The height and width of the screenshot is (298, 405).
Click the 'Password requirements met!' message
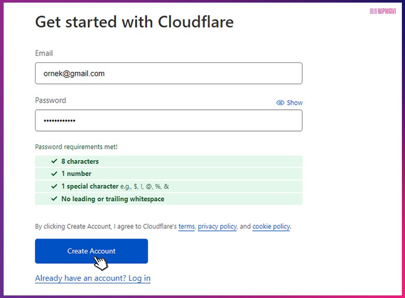coord(76,147)
